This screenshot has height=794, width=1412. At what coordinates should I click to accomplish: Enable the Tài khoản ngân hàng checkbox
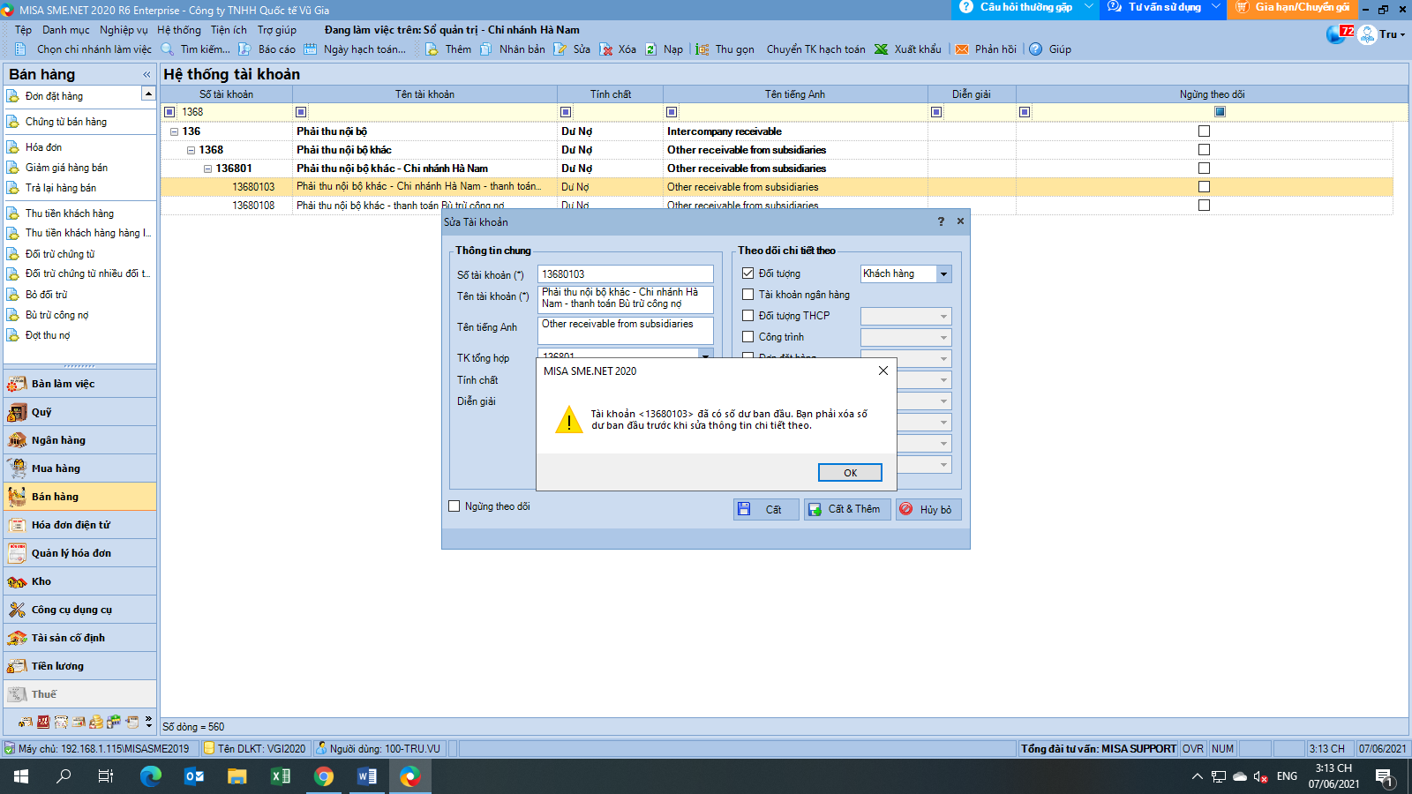pyautogui.click(x=748, y=295)
